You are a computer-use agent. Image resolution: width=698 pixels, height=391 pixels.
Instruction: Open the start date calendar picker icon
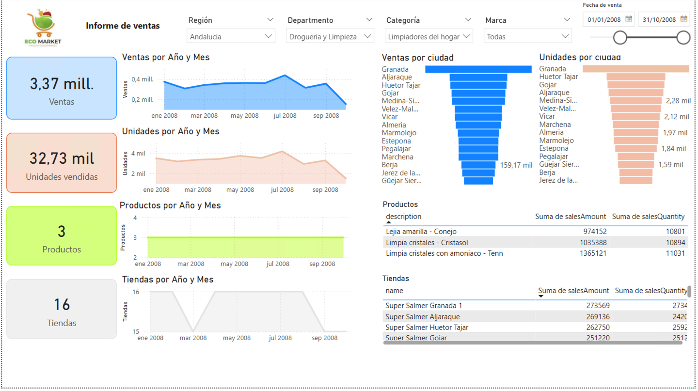tap(629, 19)
